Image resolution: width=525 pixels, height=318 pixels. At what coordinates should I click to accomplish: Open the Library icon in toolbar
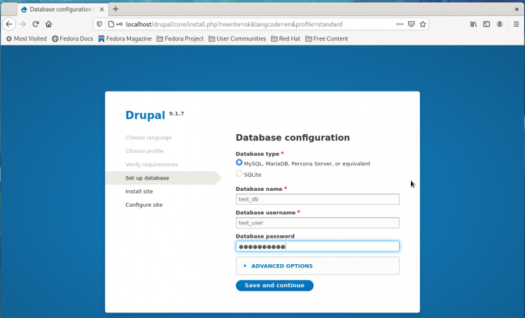pos(473,24)
